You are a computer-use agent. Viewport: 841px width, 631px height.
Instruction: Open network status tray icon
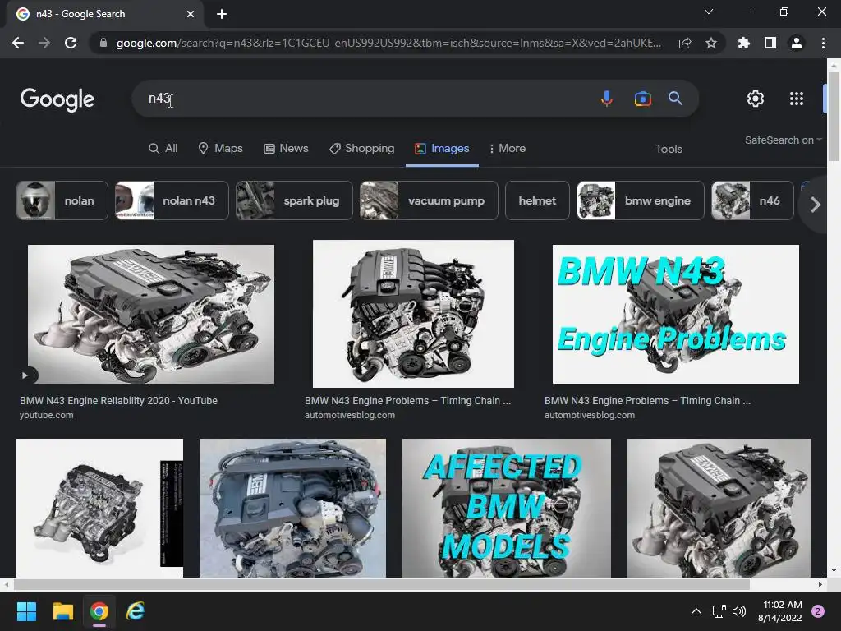719,611
